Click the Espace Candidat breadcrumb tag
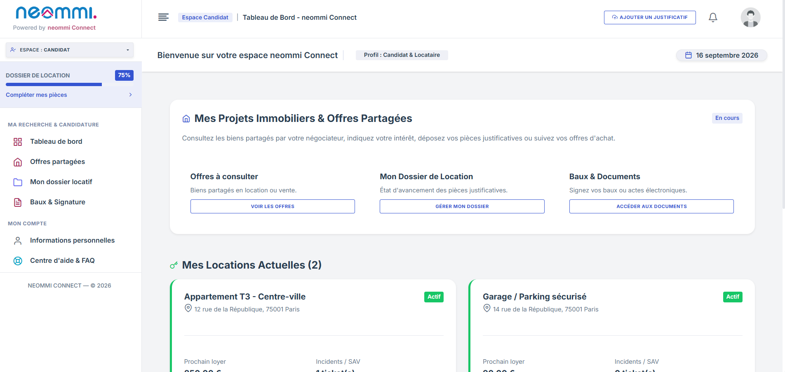Image resolution: width=785 pixels, height=372 pixels. 205,17
